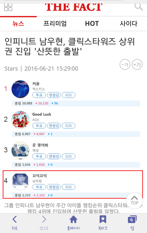147x233 pixels.
Task: Open the 사이다 tab
Action: [x=129, y=24]
